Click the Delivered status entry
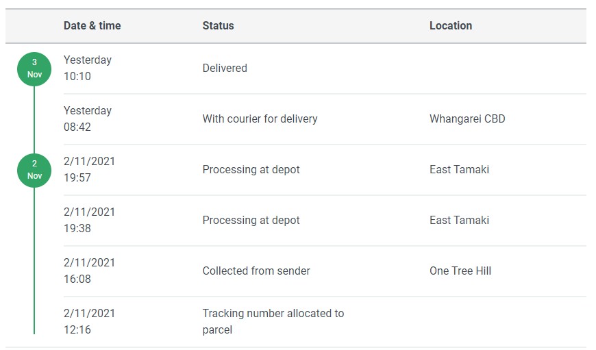Viewport: 596px width, 350px height. [225, 68]
